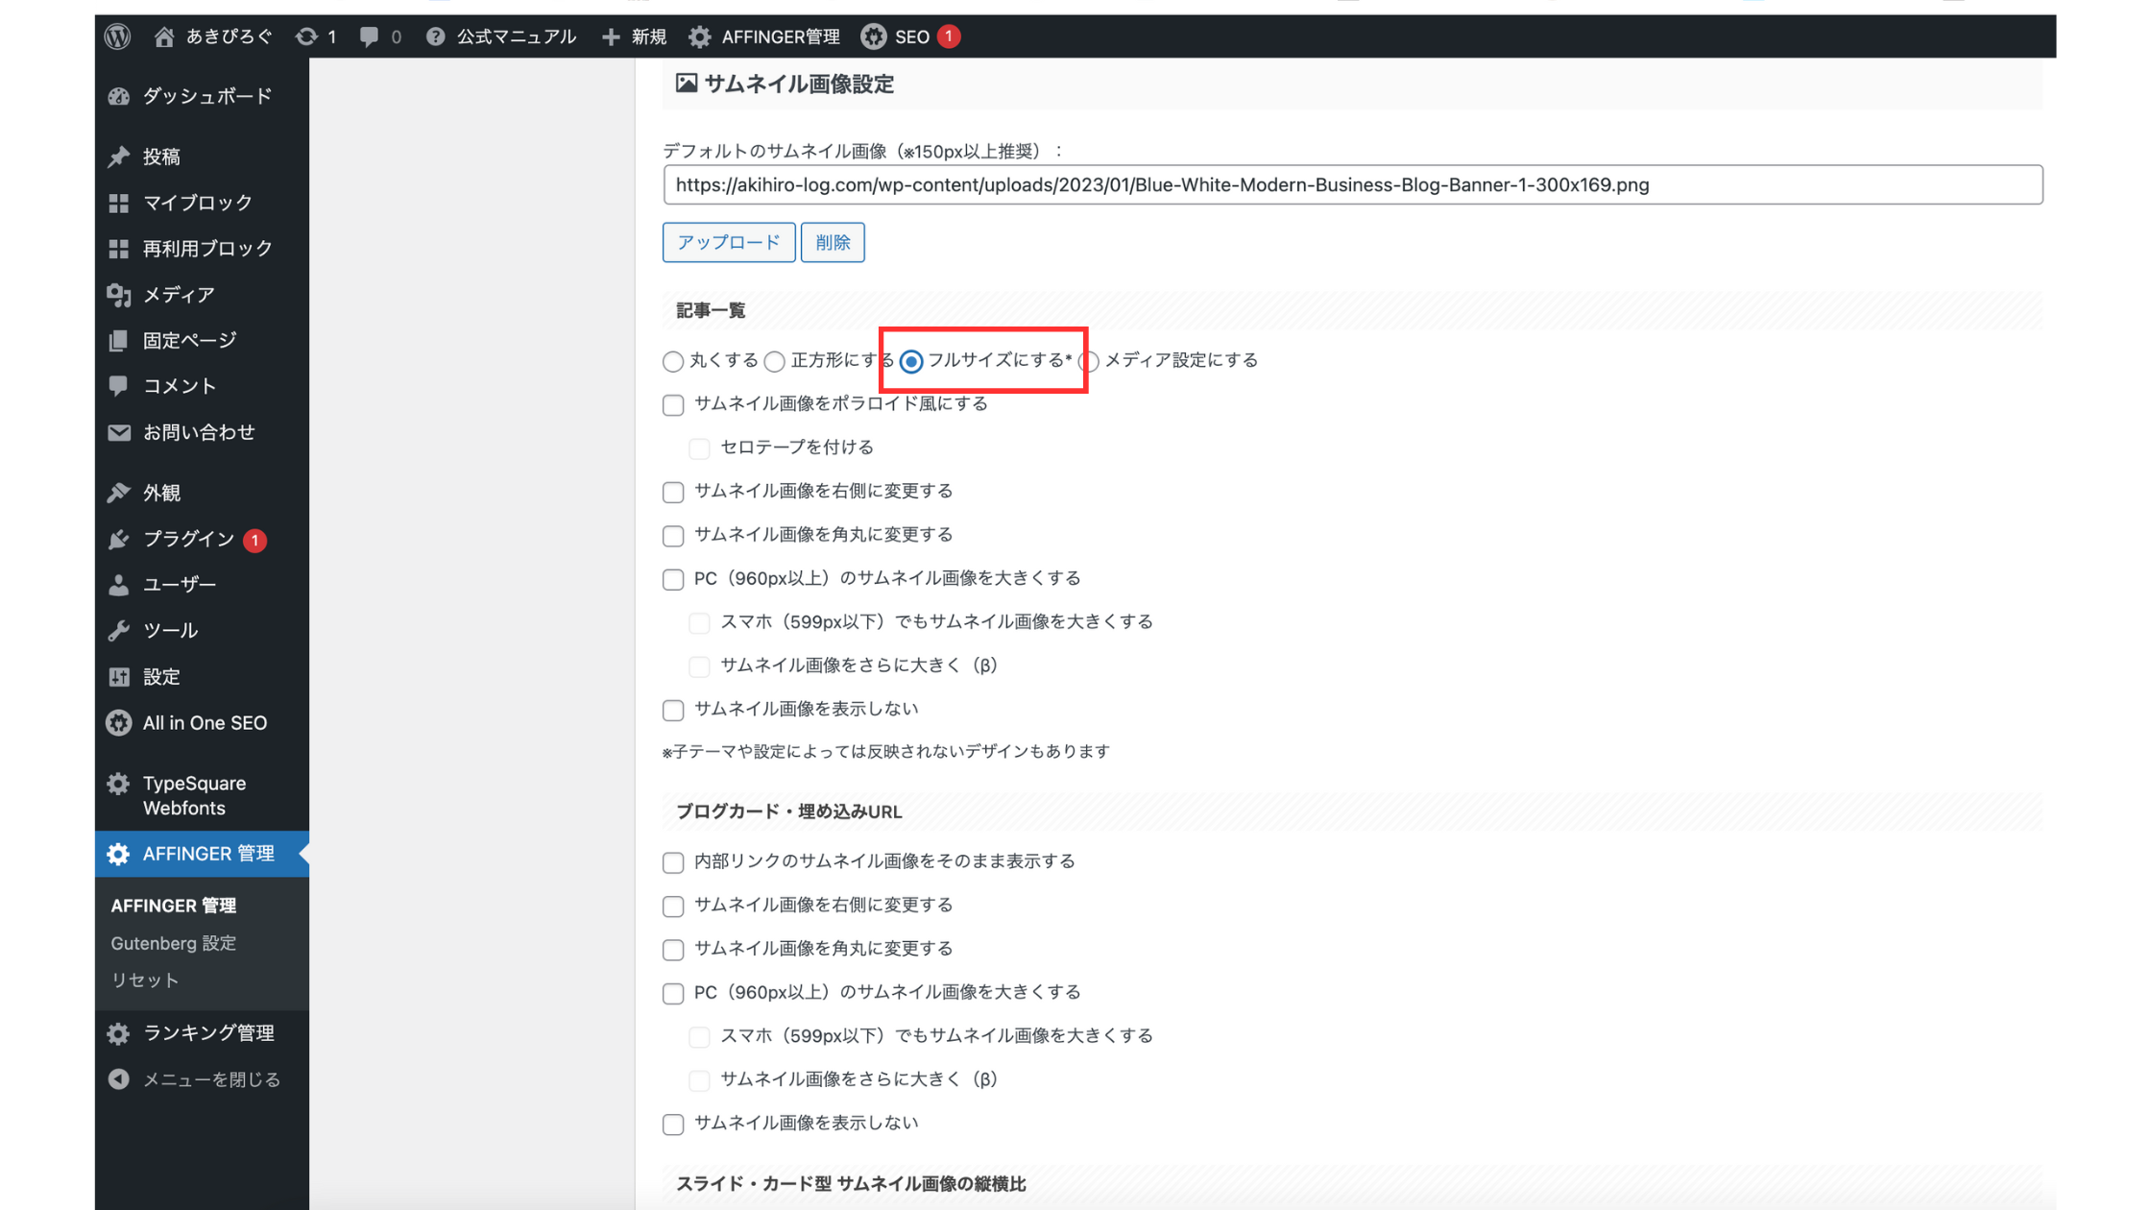The width and height of the screenshot is (2151, 1210).
Task: Click 新規 label in admin bar
Action: point(649,36)
